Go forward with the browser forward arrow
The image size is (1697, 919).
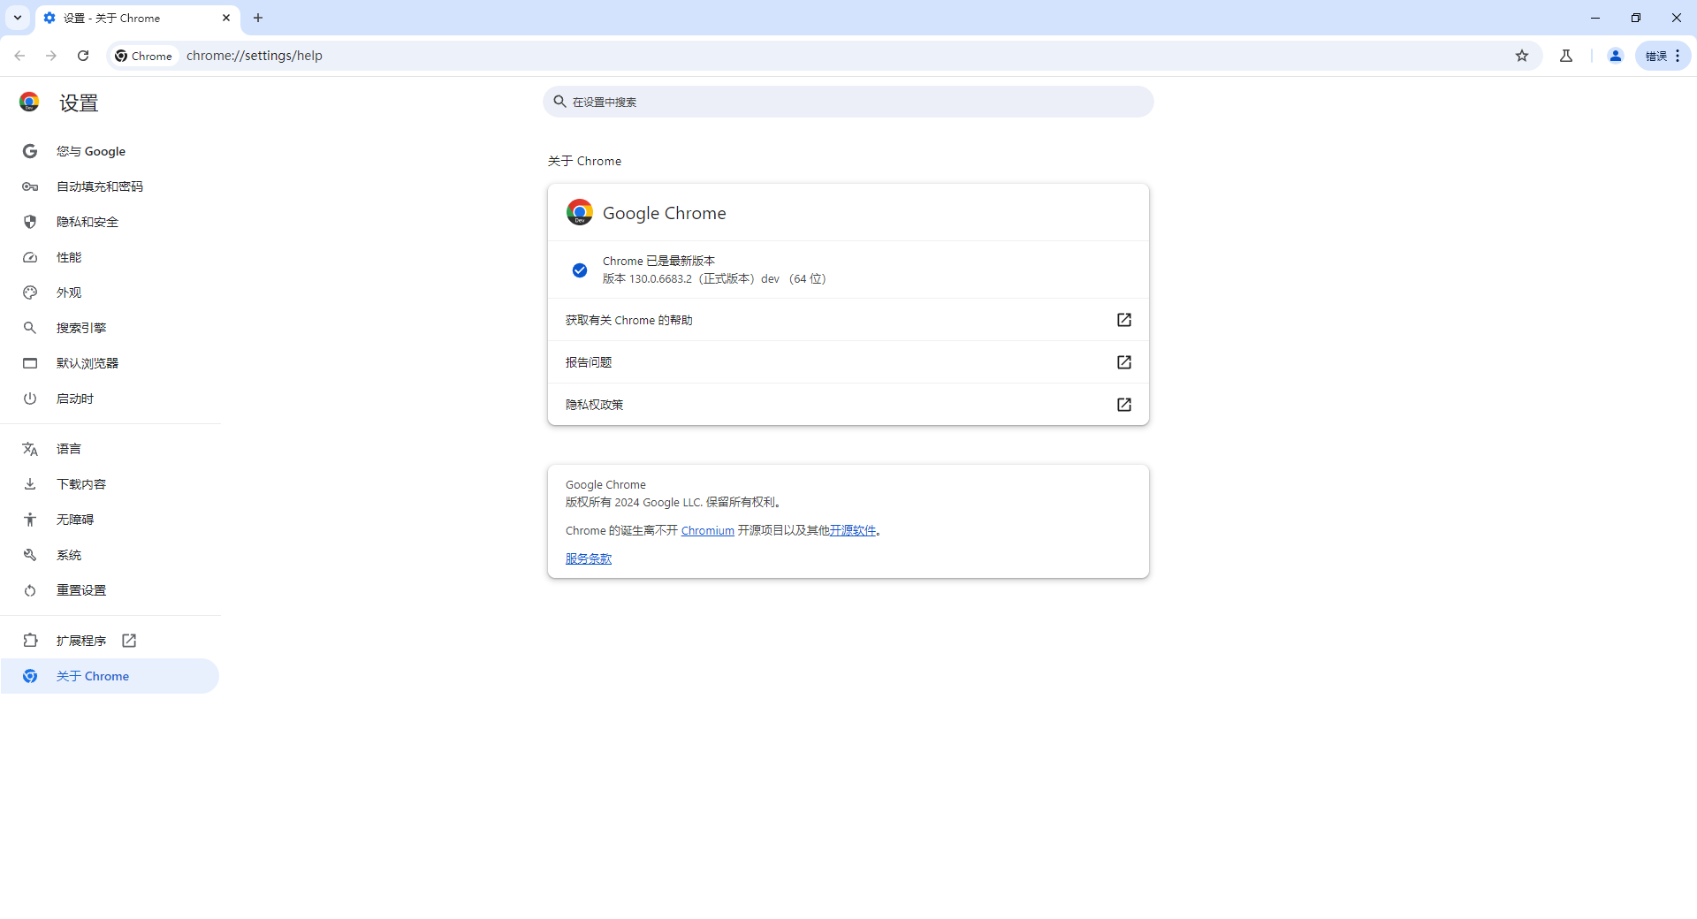51,56
